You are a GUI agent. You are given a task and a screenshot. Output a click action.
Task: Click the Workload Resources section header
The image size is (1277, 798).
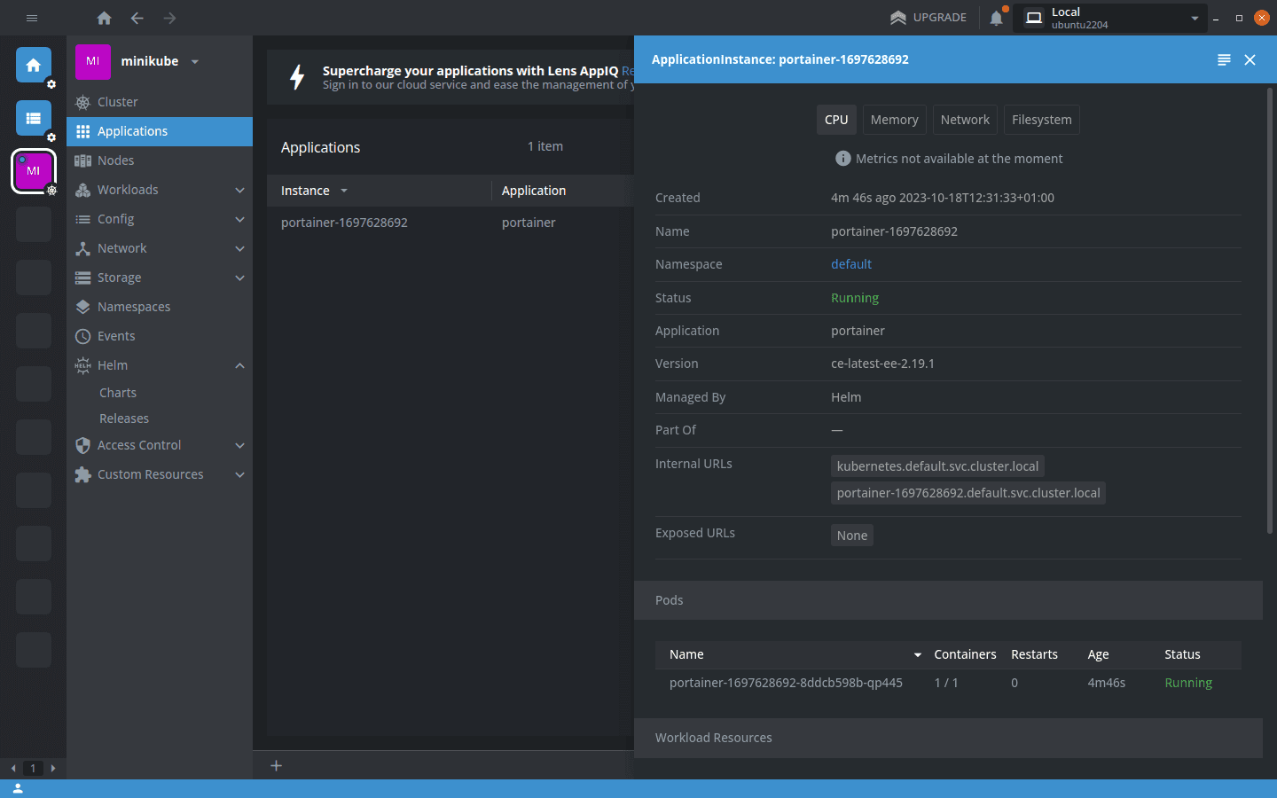(x=948, y=738)
